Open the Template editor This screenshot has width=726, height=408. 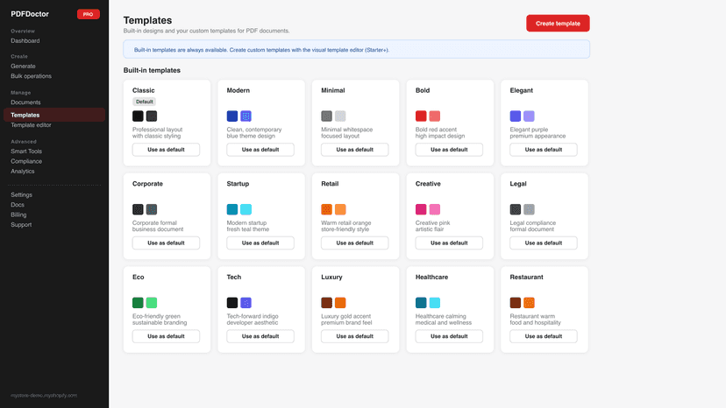tap(31, 125)
